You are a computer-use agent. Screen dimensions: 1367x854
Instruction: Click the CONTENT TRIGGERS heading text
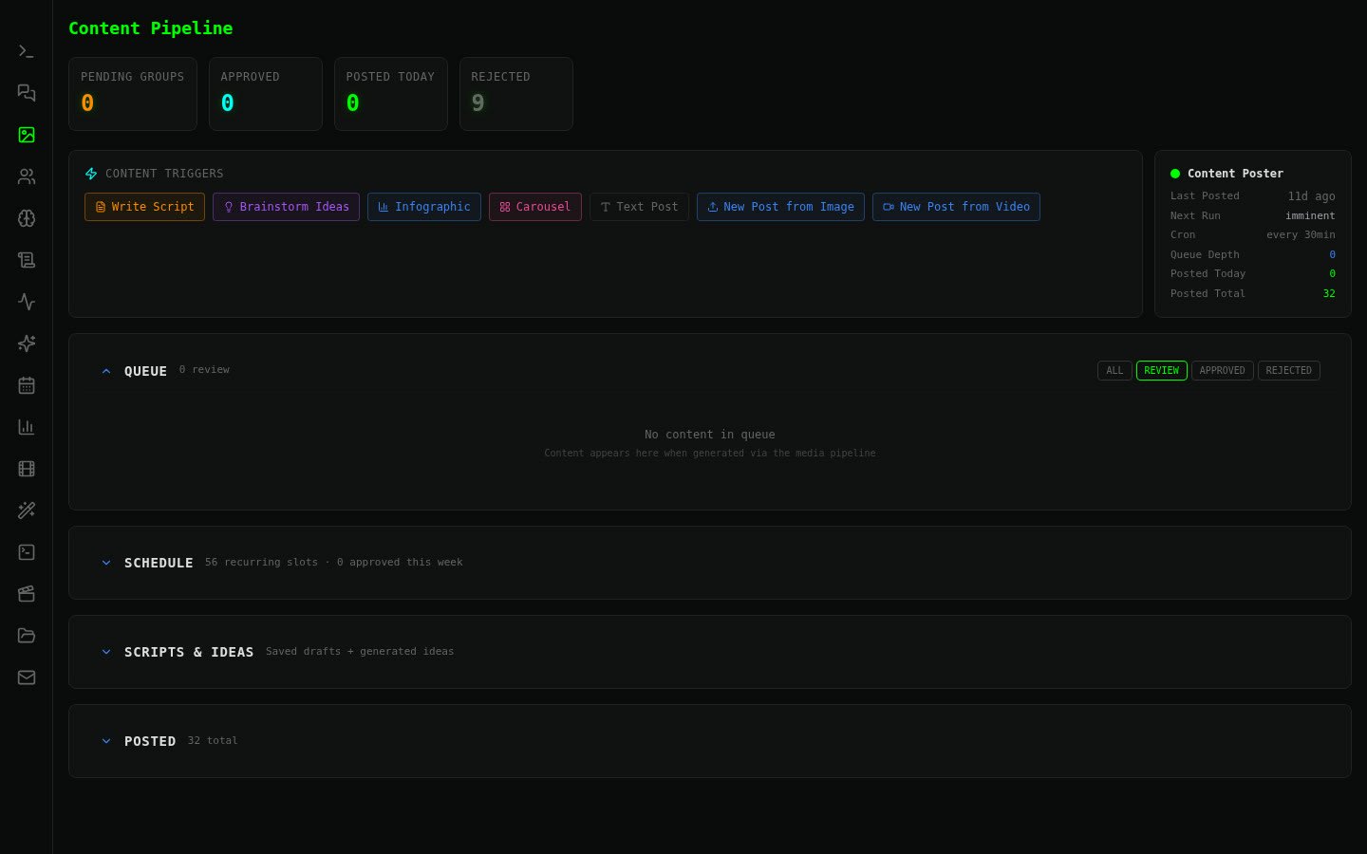coord(164,174)
